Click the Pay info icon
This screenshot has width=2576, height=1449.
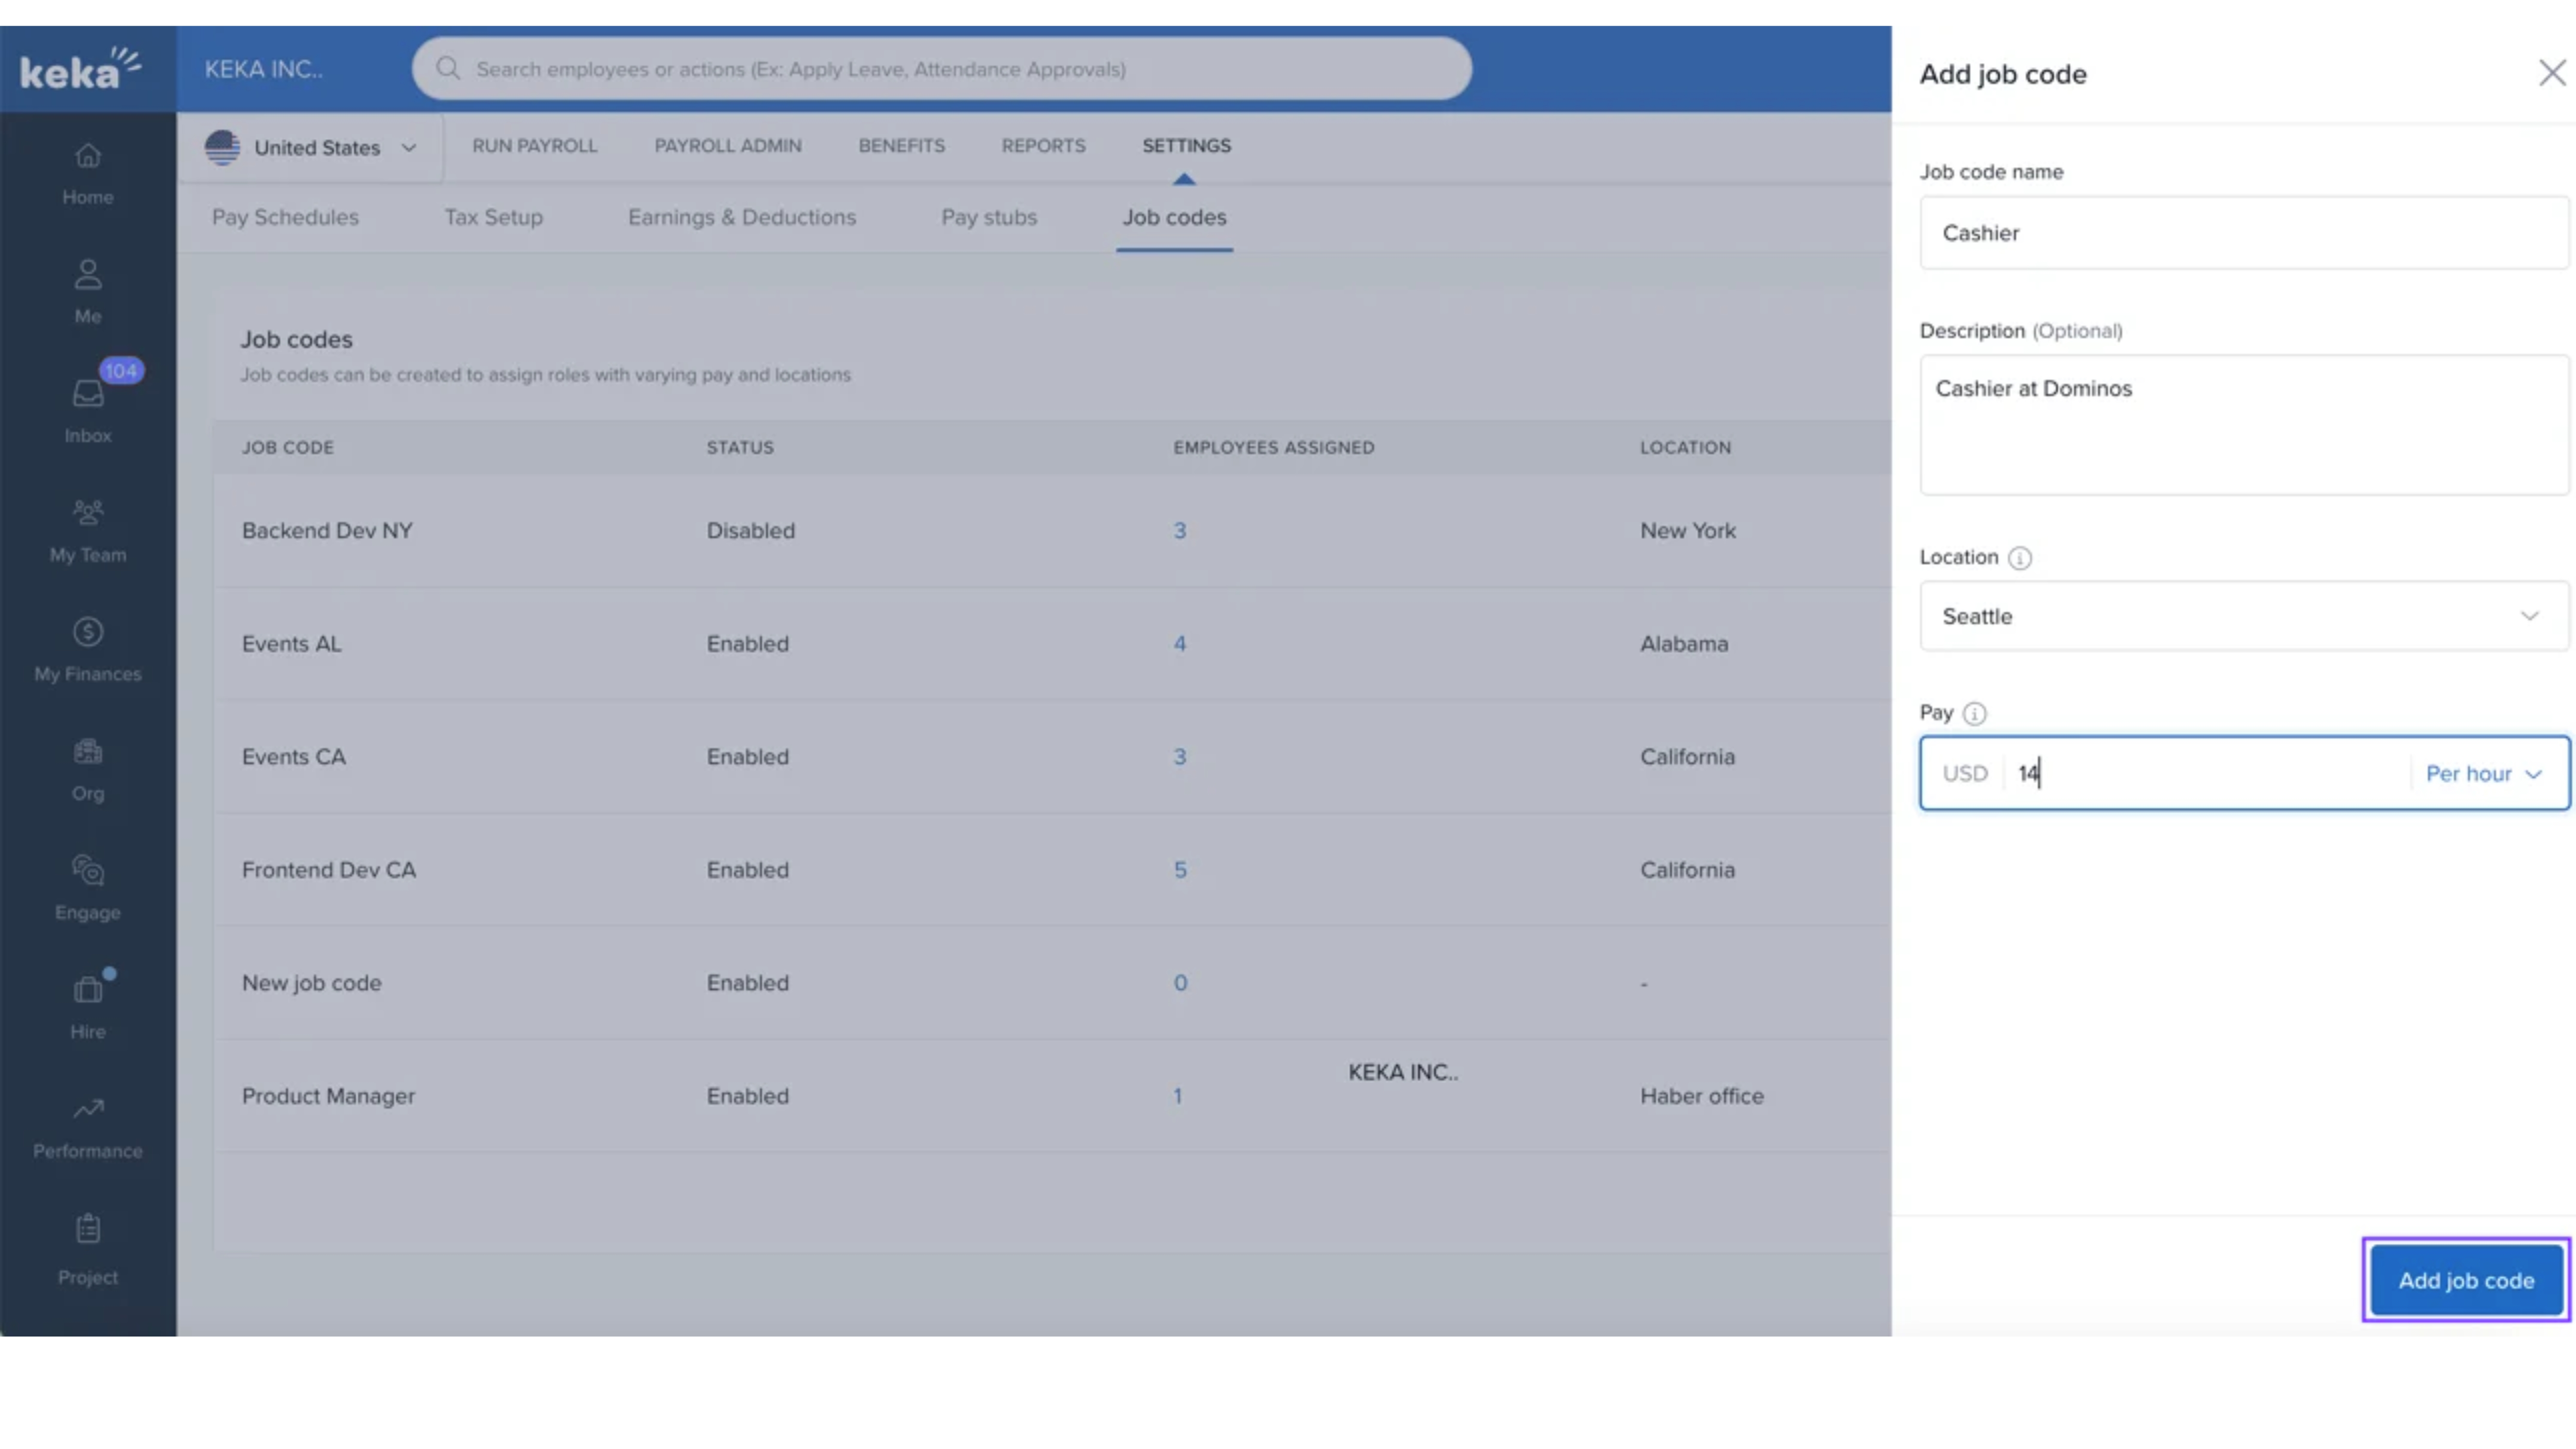click(1974, 714)
